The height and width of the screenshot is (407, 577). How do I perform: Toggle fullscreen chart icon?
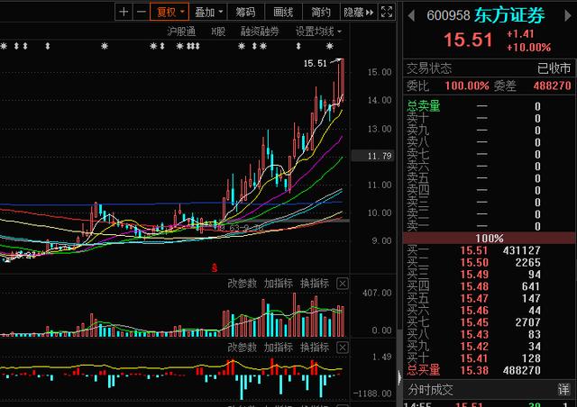[387, 12]
